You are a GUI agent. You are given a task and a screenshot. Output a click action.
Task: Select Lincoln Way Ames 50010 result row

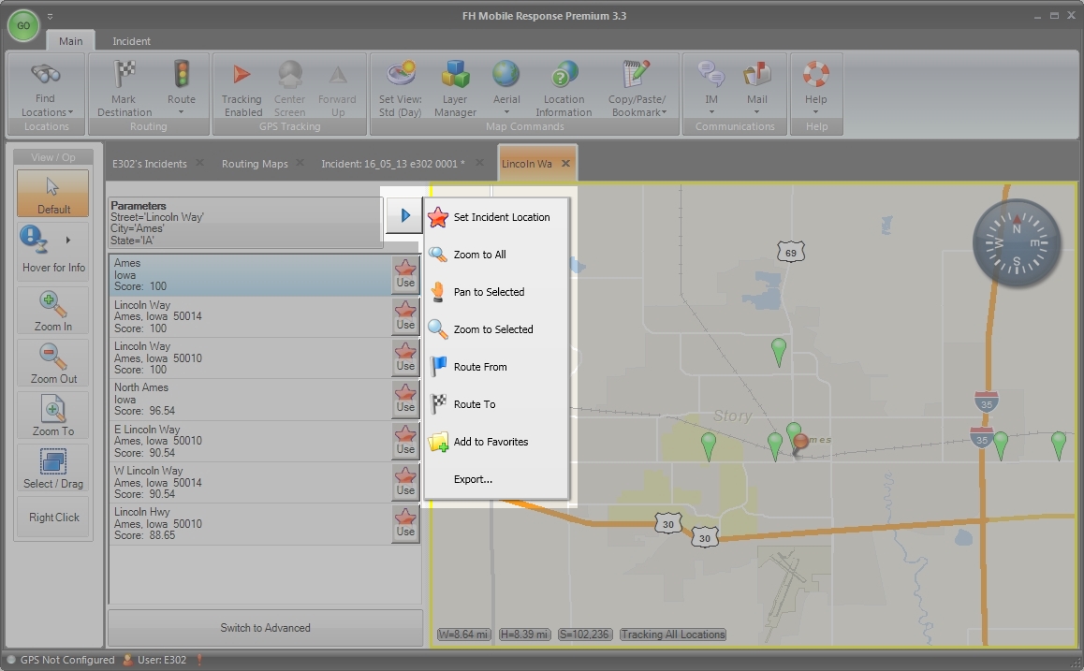pyautogui.click(x=251, y=357)
